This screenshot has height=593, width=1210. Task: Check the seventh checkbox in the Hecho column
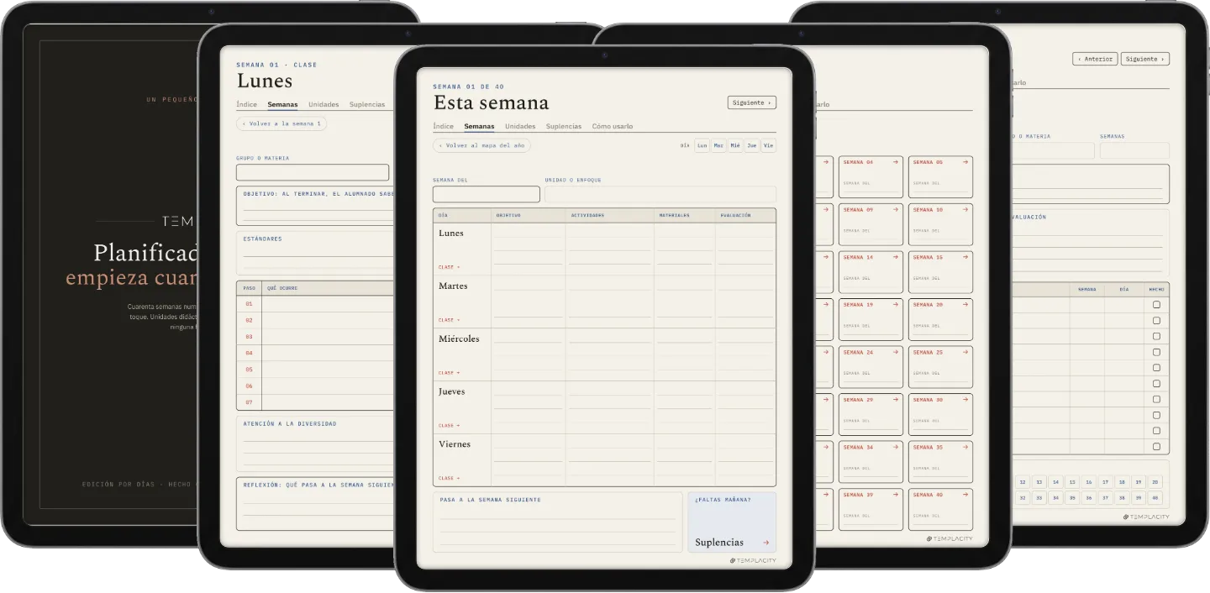tap(1156, 399)
